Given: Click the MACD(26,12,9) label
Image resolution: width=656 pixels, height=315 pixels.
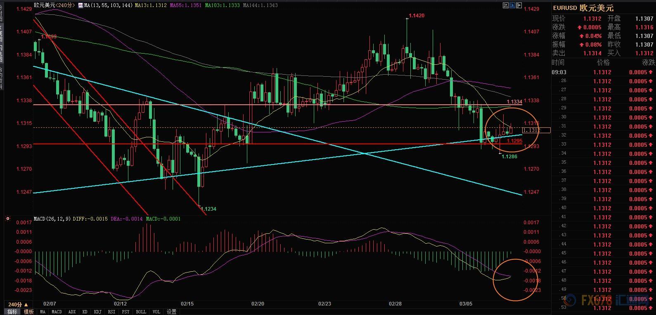Looking at the screenshot, I should 52,219.
